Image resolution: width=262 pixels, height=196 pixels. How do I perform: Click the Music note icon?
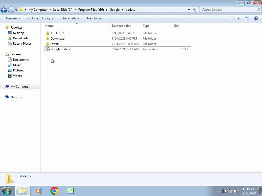click(10, 65)
